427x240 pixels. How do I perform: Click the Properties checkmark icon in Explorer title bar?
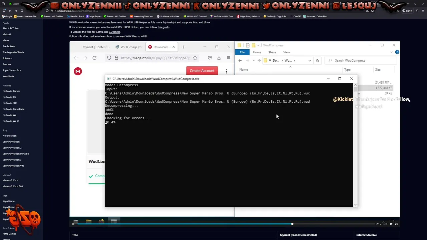(248, 45)
